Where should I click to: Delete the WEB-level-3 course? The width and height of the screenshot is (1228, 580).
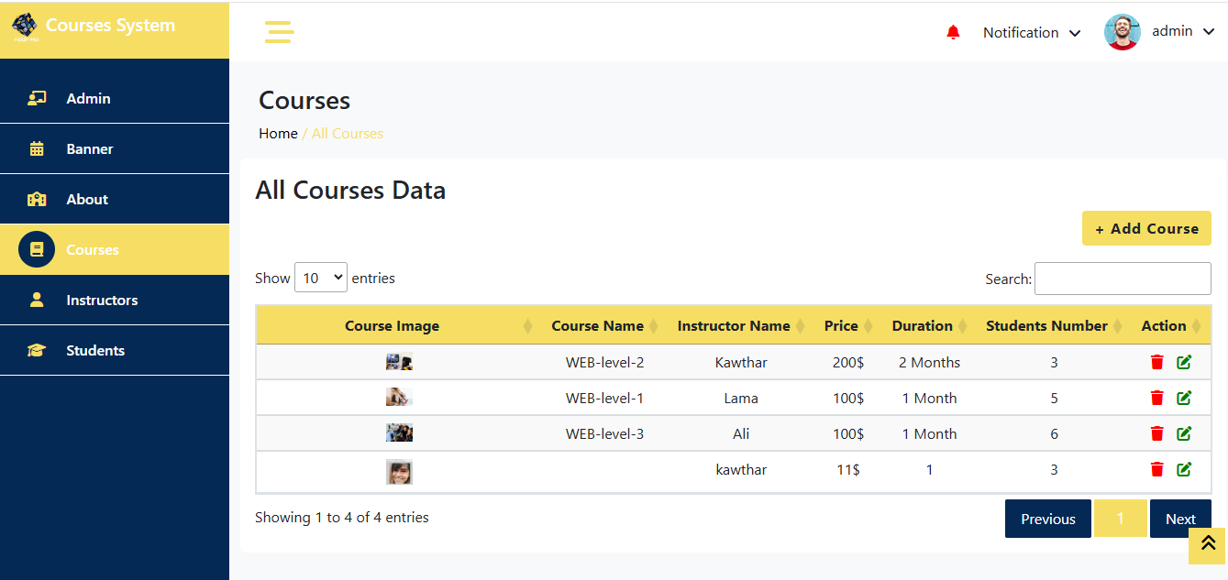[x=1156, y=434]
